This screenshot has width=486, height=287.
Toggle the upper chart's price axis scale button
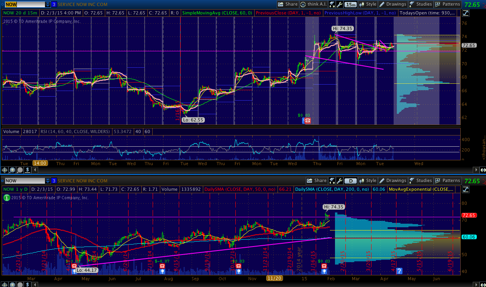466,13
